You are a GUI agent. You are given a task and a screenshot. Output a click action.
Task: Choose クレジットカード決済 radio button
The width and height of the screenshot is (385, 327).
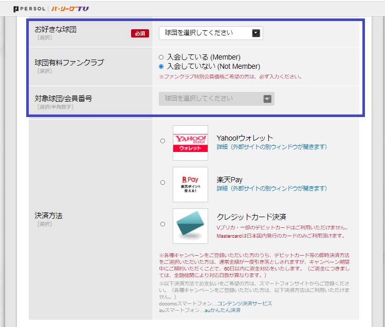162,224
